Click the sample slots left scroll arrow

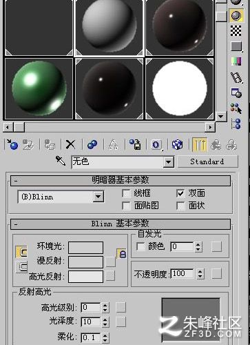[8, 127]
